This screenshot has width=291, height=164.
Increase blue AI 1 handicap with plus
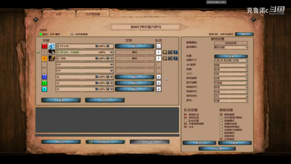pos(108,77)
